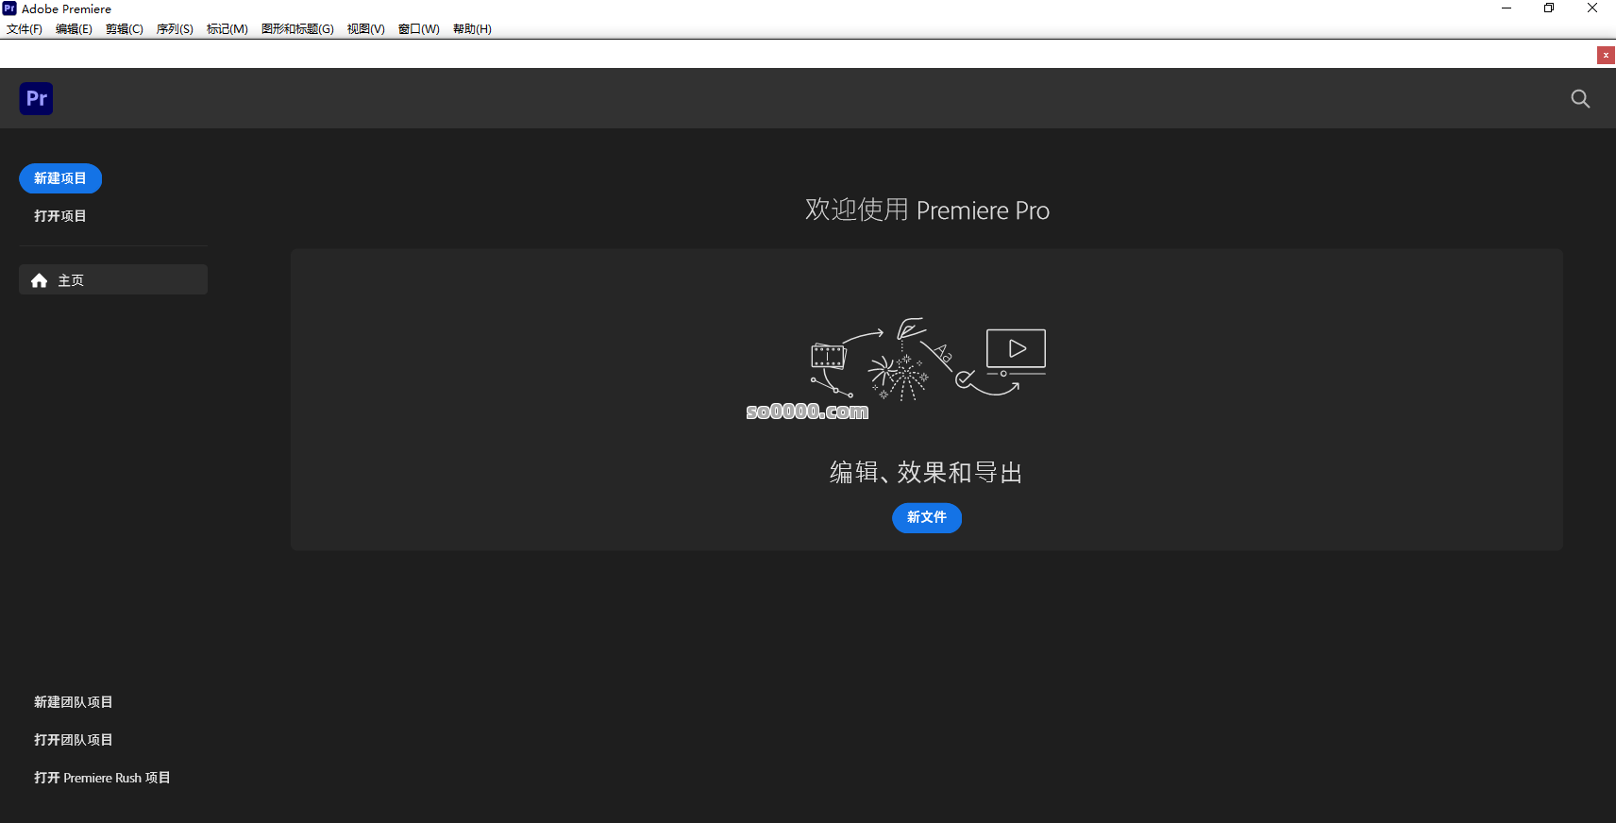The width and height of the screenshot is (1616, 823).
Task: Open the 窗口(W) menu
Action: click(x=419, y=29)
